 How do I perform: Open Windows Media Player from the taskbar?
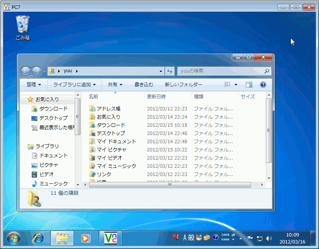87,239
